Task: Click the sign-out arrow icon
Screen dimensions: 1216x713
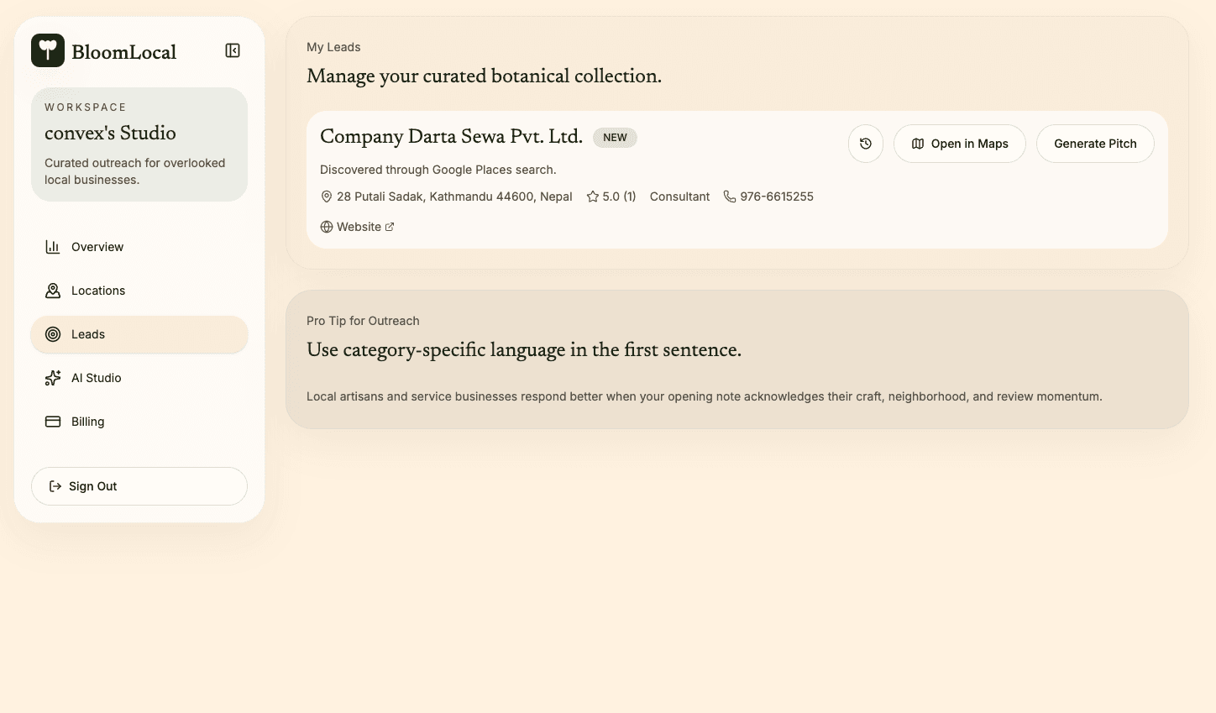Action: coord(55,485)
